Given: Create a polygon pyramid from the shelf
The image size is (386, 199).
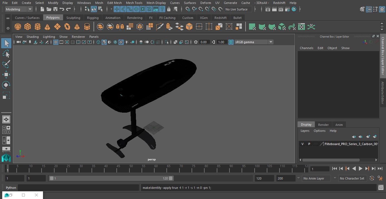Looking at the screenshot, I should click(77, 27).
